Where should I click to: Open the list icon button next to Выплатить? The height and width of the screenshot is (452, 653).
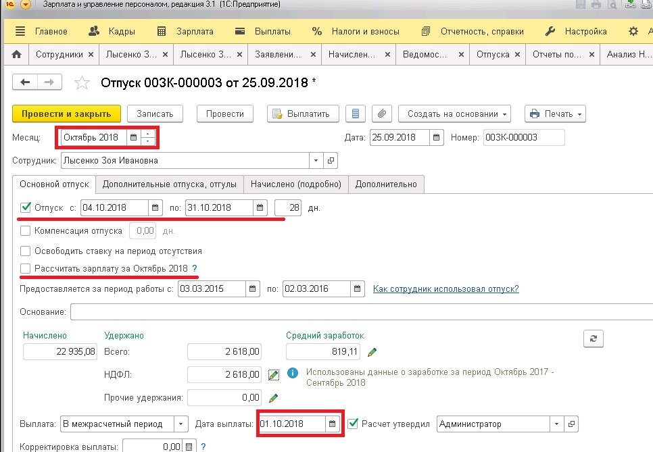[356, 114]
